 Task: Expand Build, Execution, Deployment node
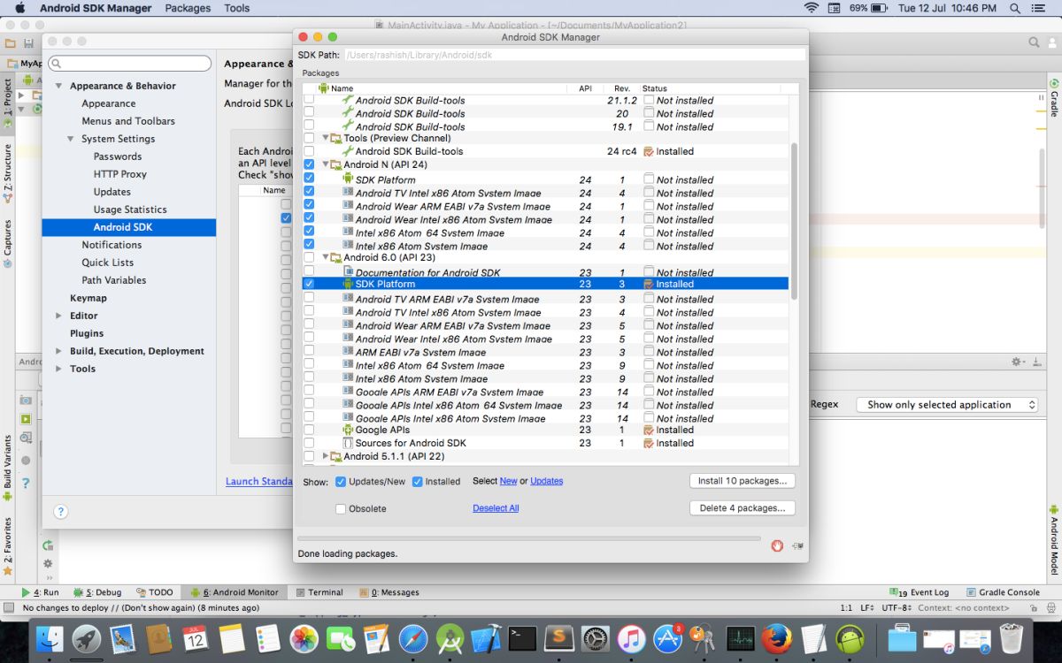click(x=58, y=351)
